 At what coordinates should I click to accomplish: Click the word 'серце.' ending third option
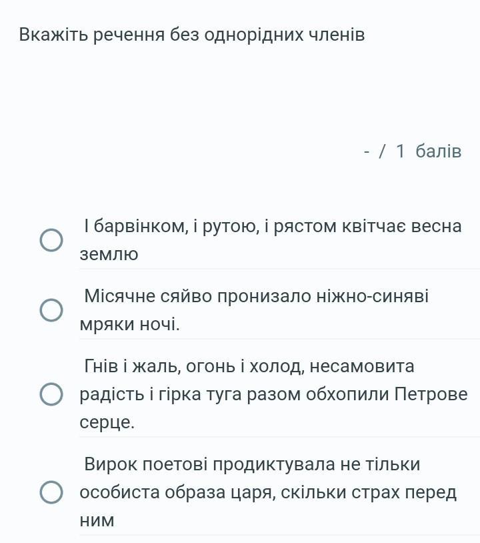pos(107,422)
